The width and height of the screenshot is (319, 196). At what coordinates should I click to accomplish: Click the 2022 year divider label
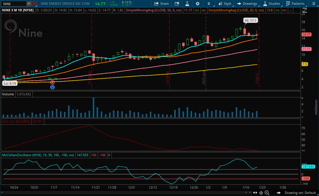point(204,77)
